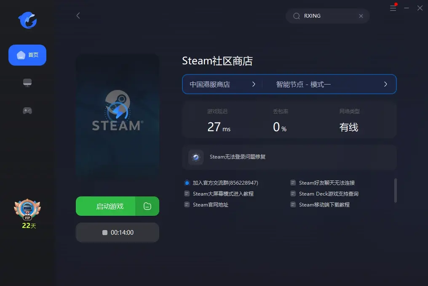
Task: Open Steam官网地址 link
Action: coord(211,204)
